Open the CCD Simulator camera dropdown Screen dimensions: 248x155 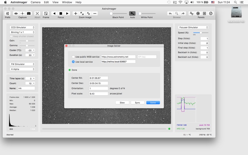point(22,27)
